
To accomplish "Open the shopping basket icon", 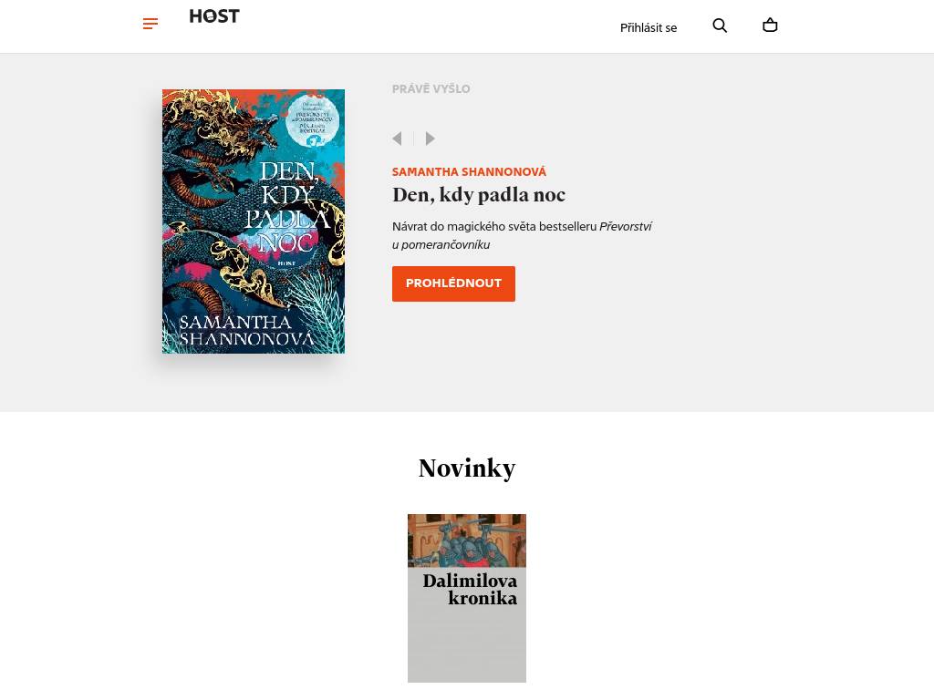I will pos(770,25).
